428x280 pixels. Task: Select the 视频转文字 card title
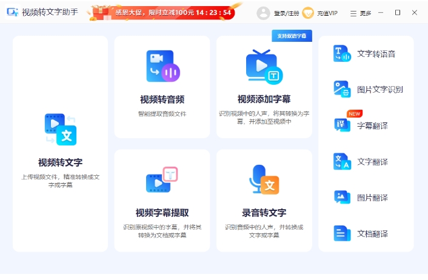61,162
